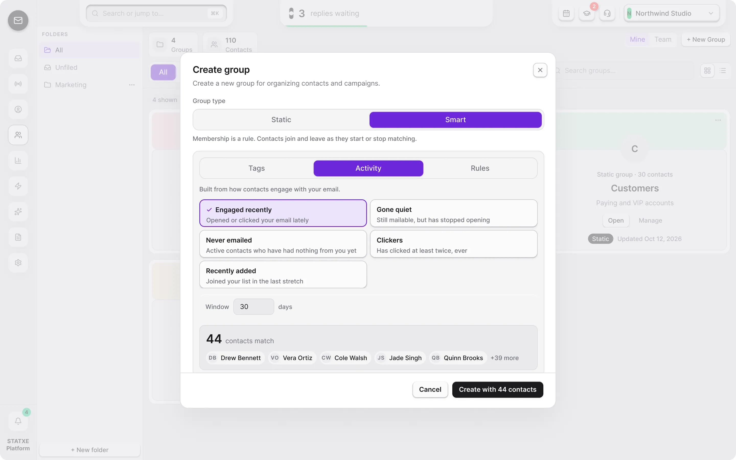Cancel the group creation
The height and width of the screenshot is (460, 736).
[x=430, y=389]
